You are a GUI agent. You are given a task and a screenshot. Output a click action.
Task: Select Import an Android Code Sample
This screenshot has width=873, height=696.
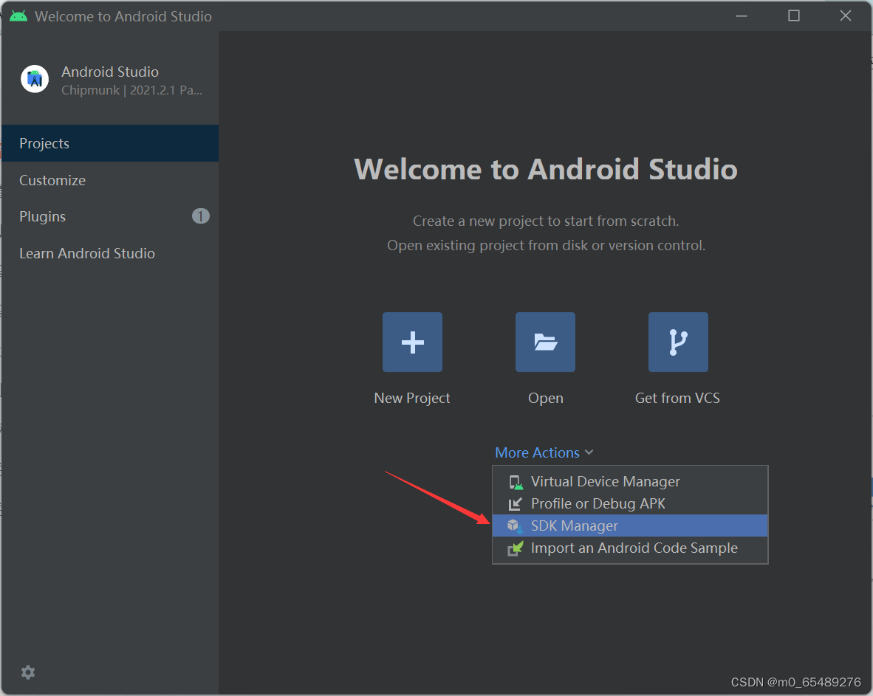630,548
